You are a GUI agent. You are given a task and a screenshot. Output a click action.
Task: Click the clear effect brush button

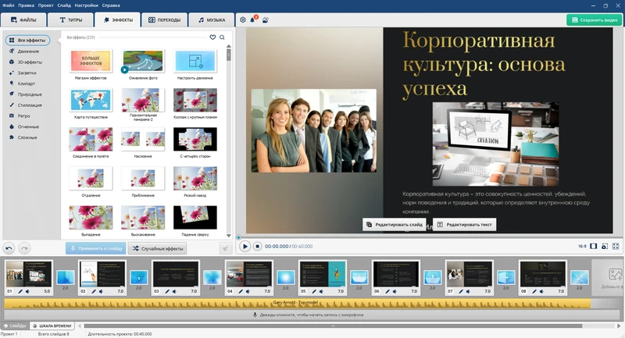coord(225,248)
